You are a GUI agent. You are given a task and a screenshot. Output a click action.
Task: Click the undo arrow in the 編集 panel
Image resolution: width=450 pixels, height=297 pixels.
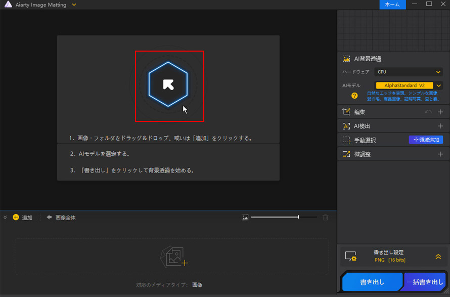click(428, 111)
